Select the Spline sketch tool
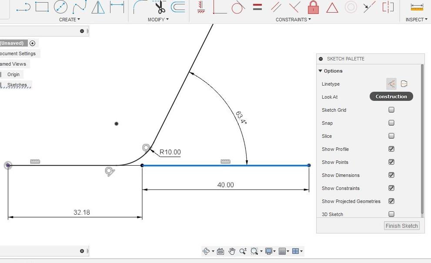Viewport: 431px width, 263px height. tap(80, 7)
